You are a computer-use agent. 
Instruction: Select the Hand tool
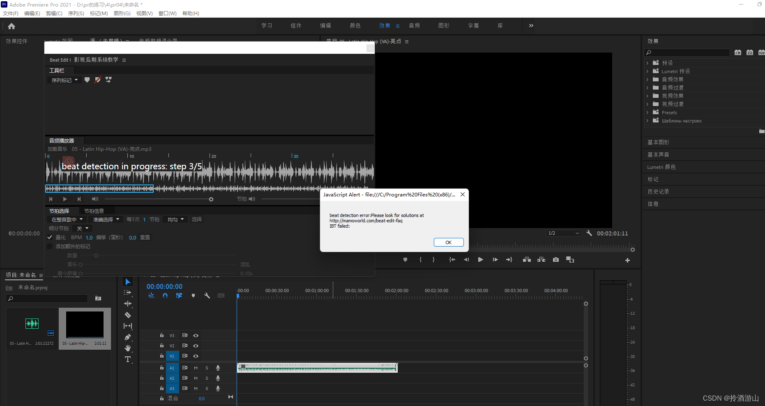(x=128, y=348)
